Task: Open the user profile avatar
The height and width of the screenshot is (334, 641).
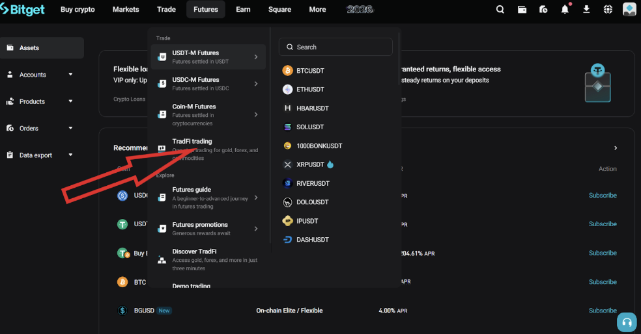Action: [629, 10]
